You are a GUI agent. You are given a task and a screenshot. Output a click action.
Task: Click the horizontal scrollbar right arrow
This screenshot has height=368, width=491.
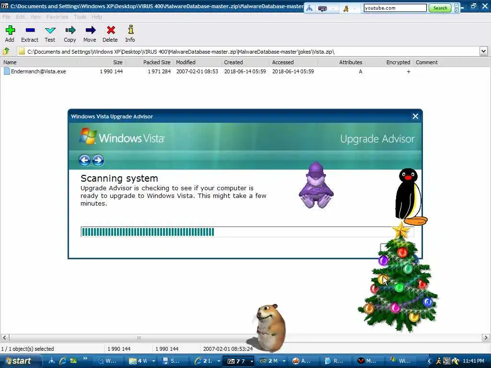click(x=486, y=338)
